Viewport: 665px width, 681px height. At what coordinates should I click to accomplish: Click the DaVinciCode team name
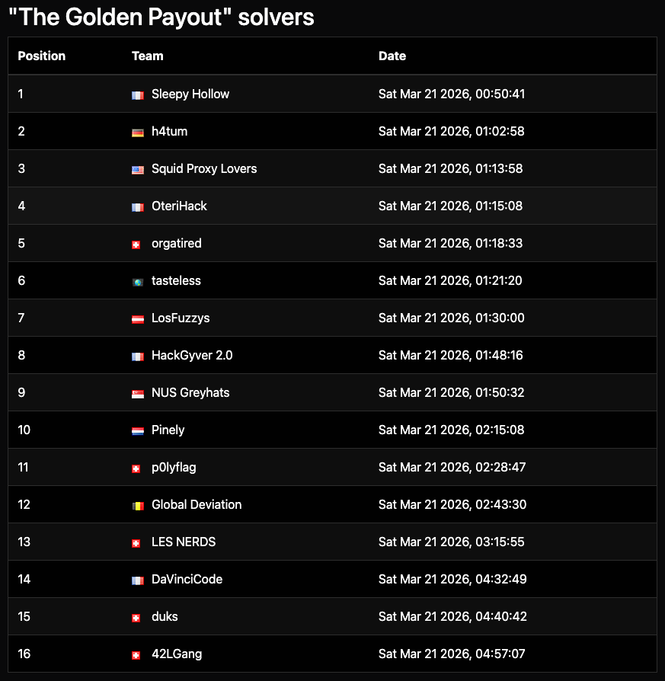(x=187, y=580)
